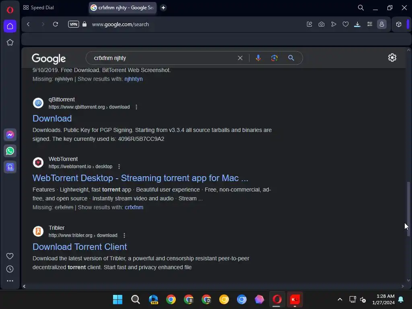Show results with crfxfnm link

coord(134,207)
